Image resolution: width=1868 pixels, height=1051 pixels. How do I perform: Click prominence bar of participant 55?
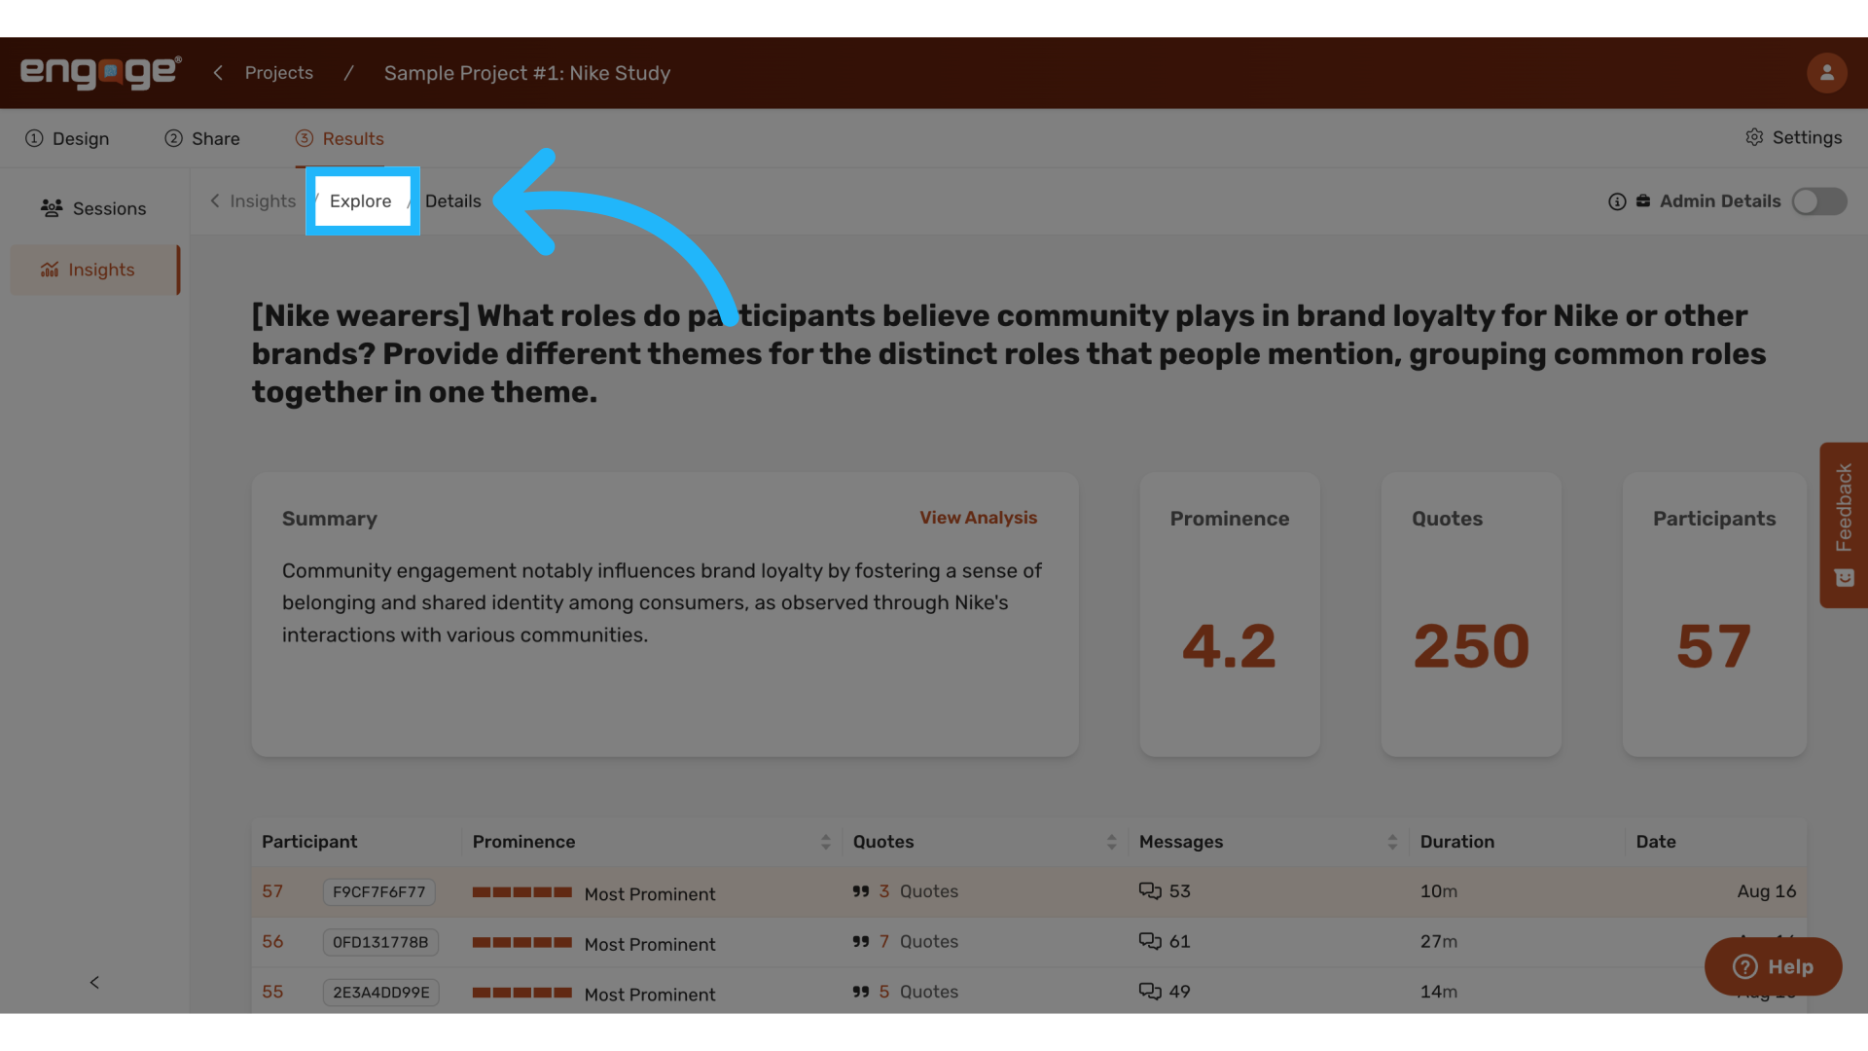coord(522,993)
